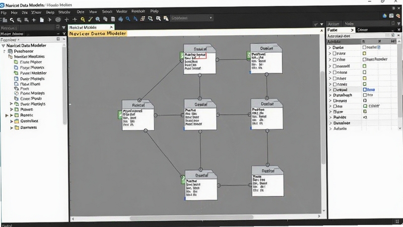
Task: Expand the Swric Motiqts tree node
Action: click(x=11, y=104)
